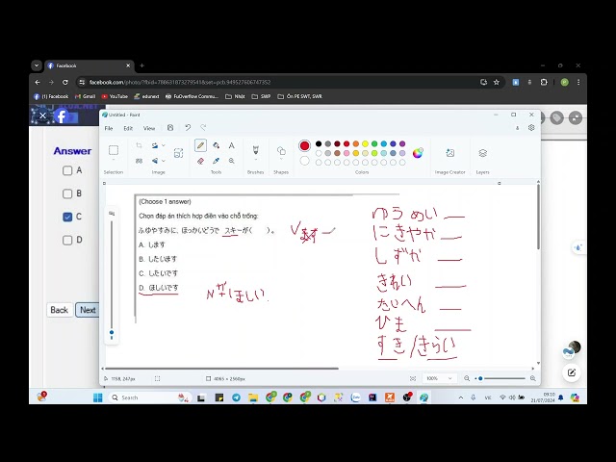Open the Windows Start menu
This screenshot has width=616, height=462.
pos(98,398)
